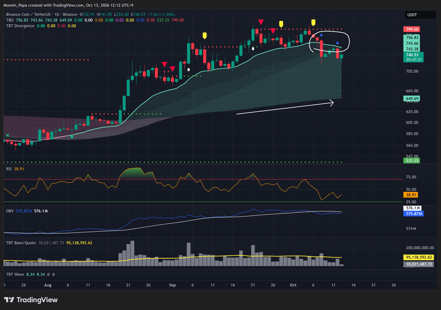Click the OBV indicator legend label

coord(10,211)
